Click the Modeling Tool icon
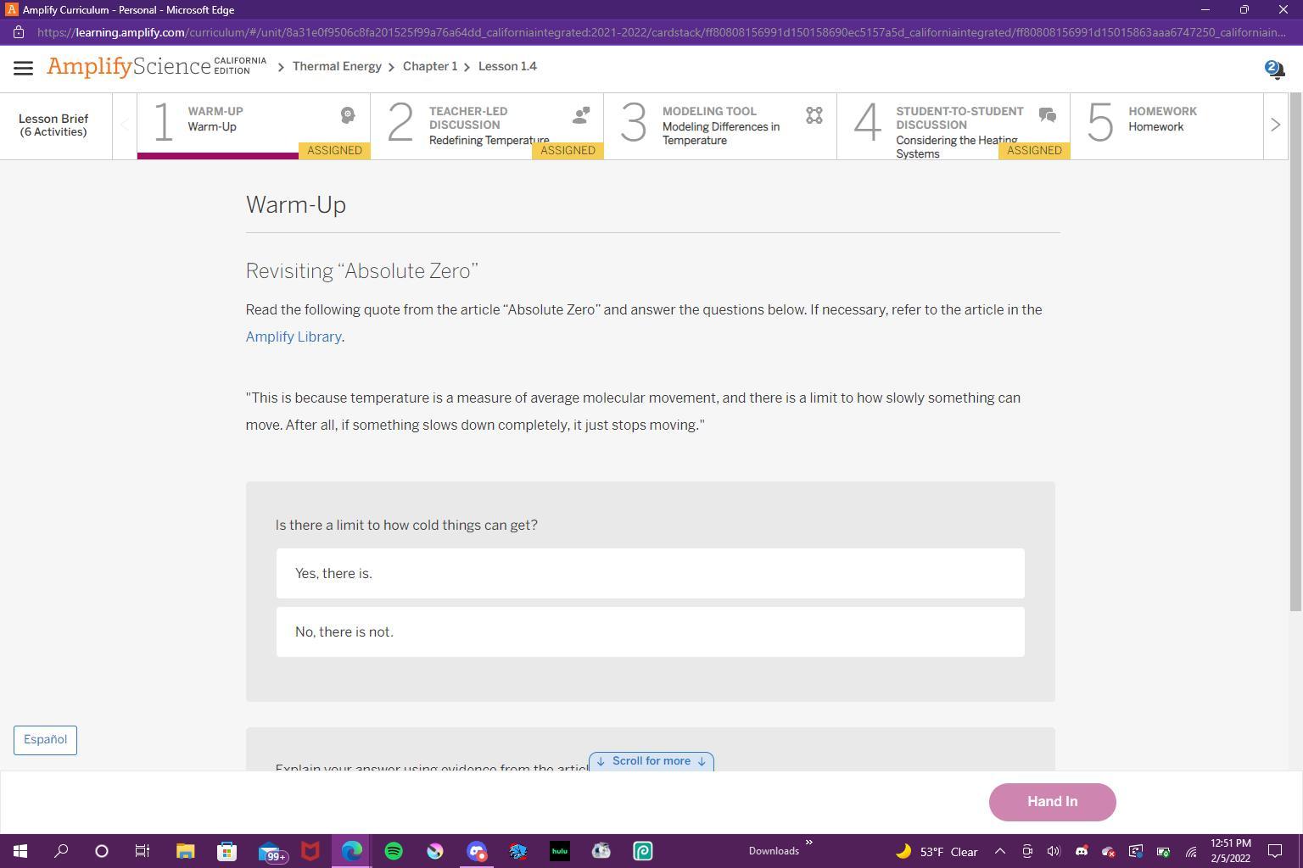The height and width of the screenshot is (868, 1303). pos(814,115)
